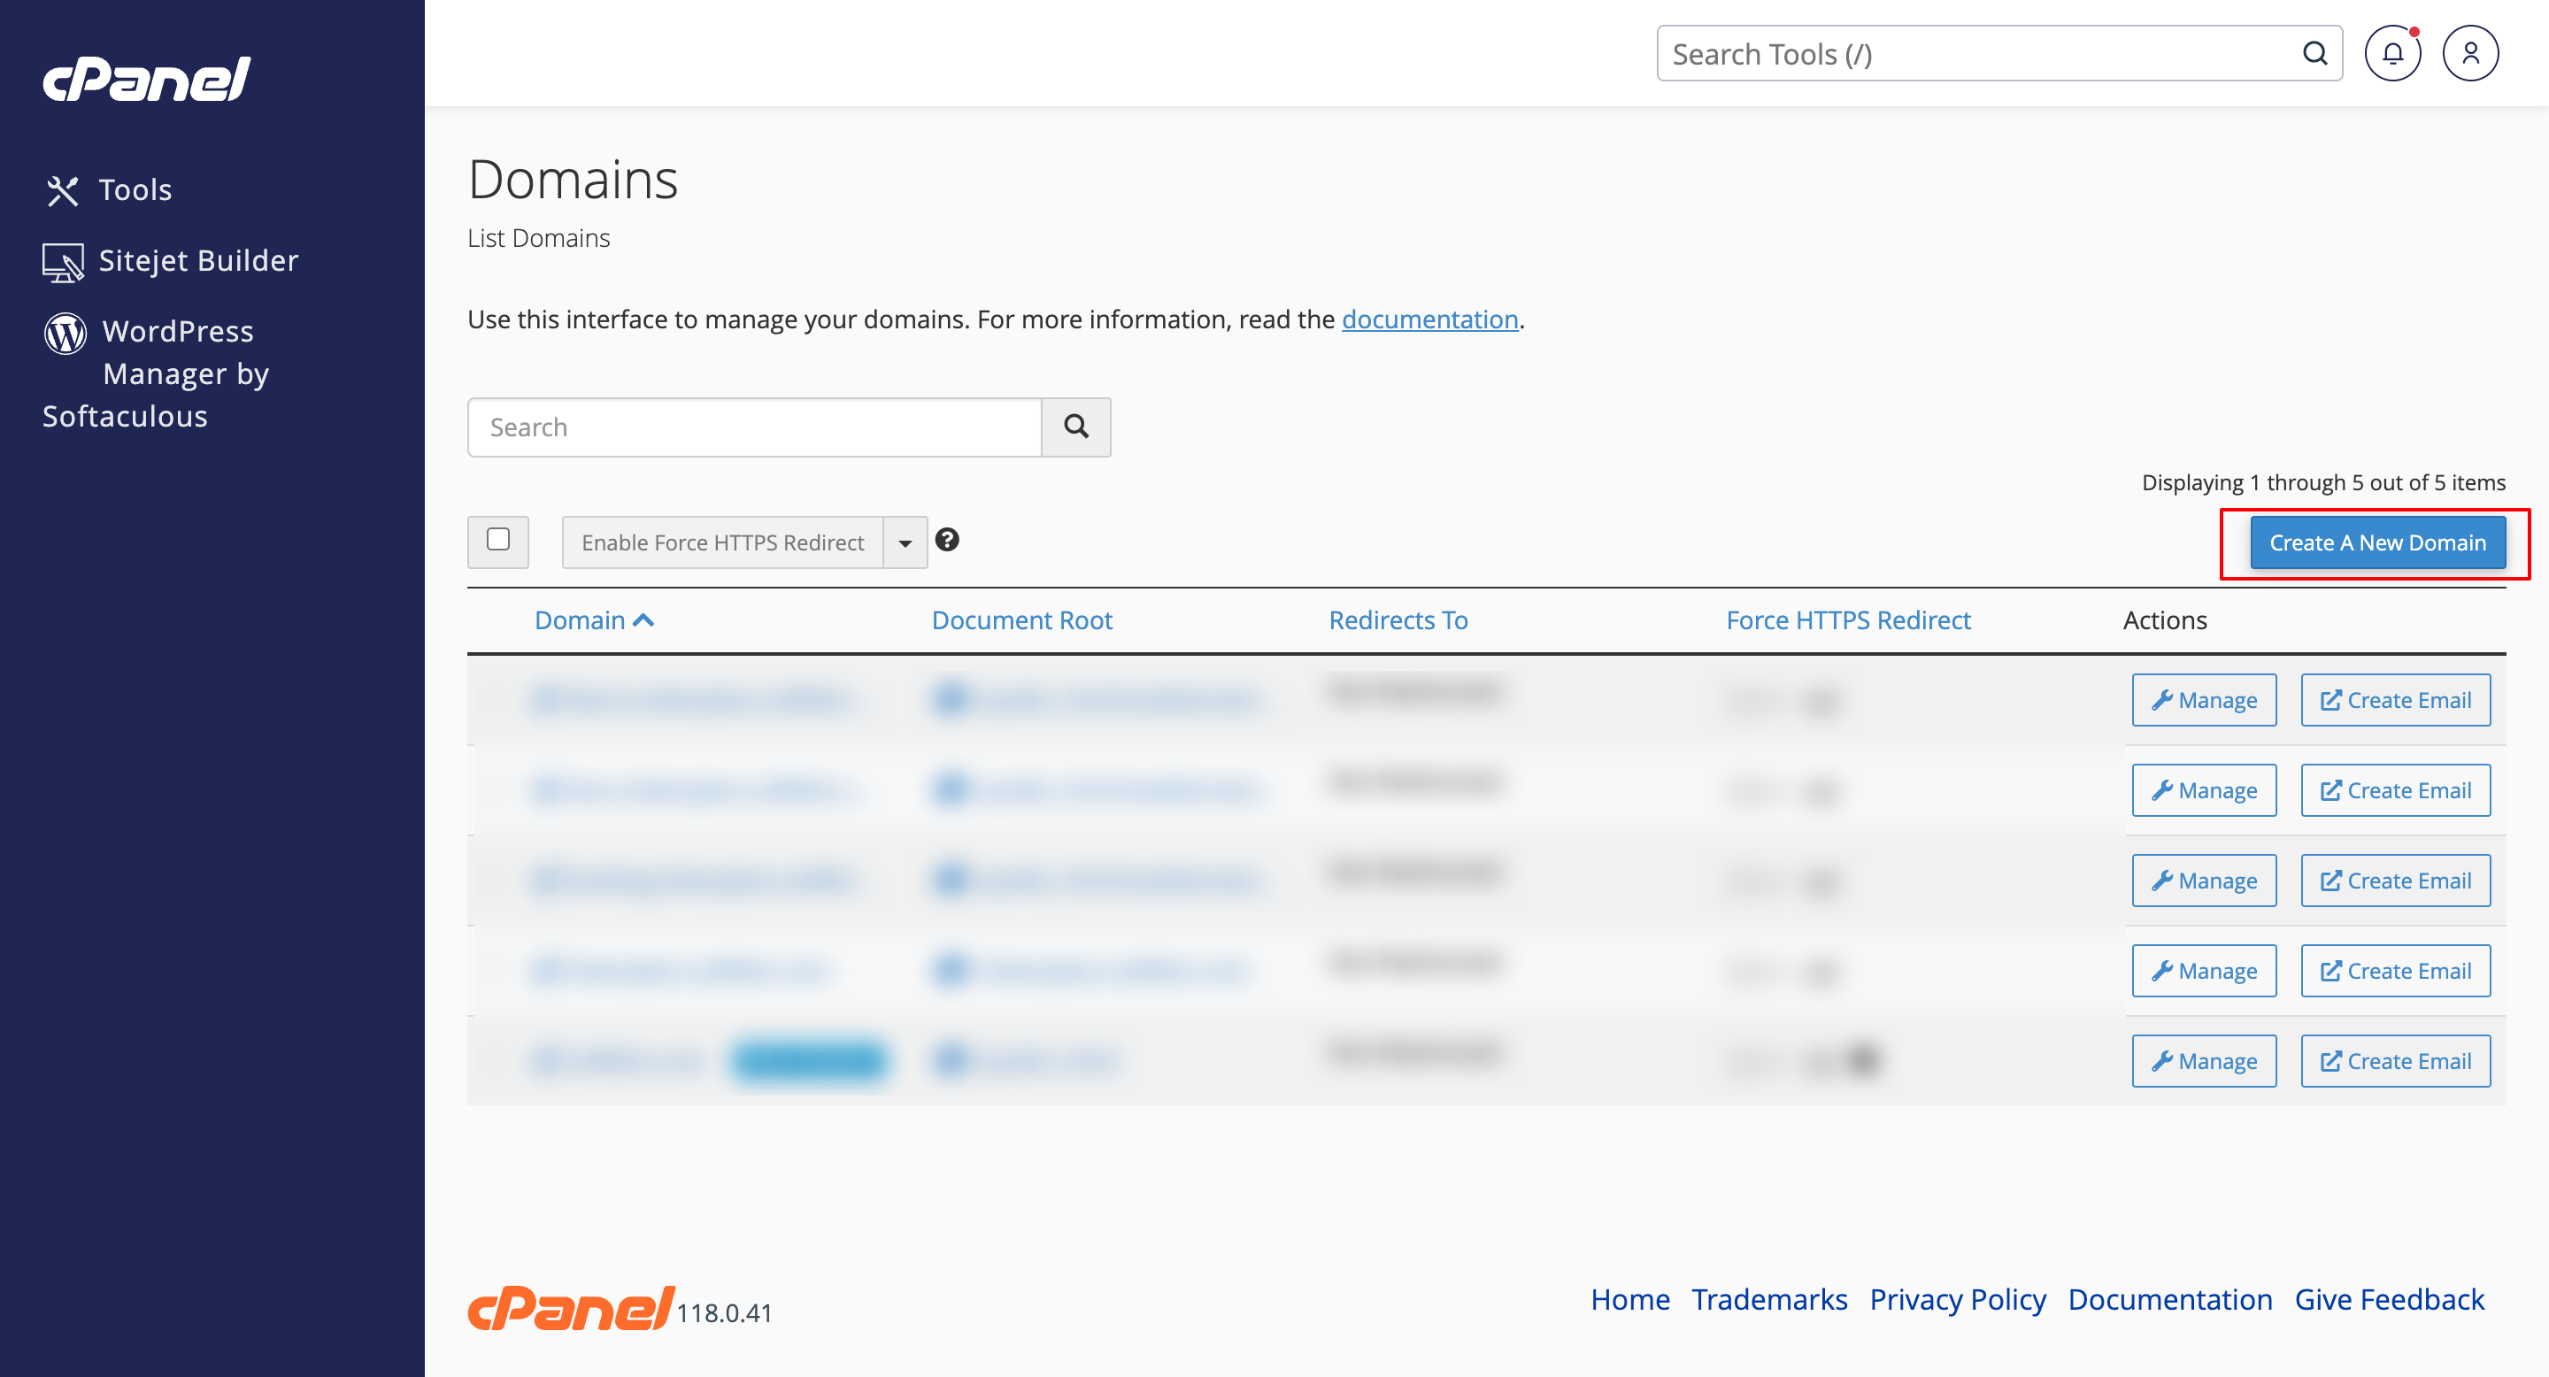Click the Sitejet Builder monitor icon

[x=62, y=262]
